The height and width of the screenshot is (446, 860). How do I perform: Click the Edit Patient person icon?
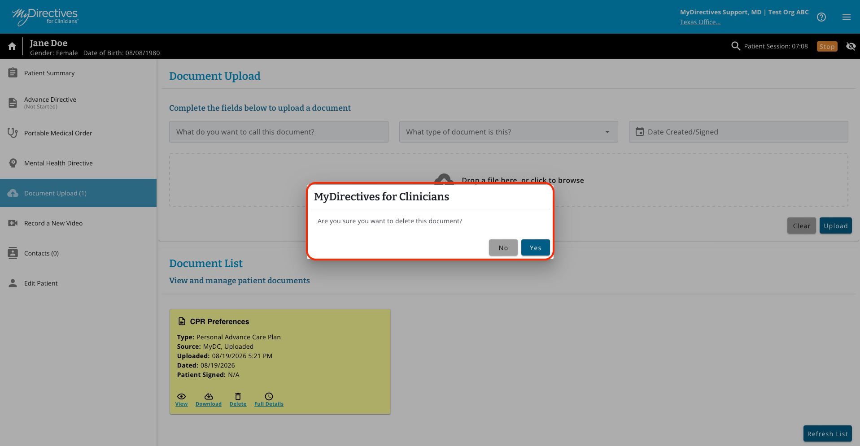tap(13, 283)
